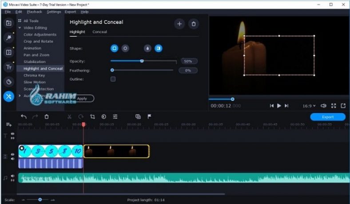The height and width of the screenshot is (204, 350).
Task: Open the Export menu in the menu bar
Action: point(70,12)
